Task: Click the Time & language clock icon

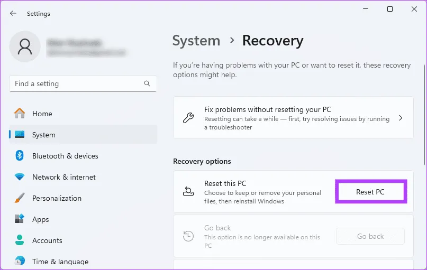Action: (20, 261)
